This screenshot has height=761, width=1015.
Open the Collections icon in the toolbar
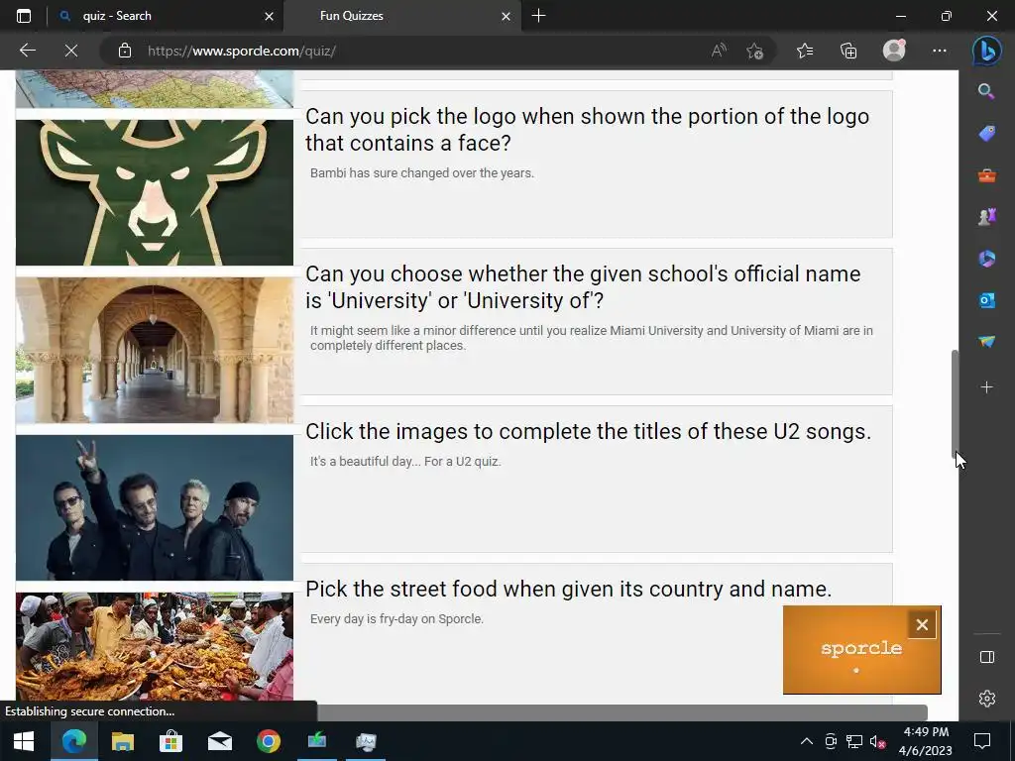848,51
